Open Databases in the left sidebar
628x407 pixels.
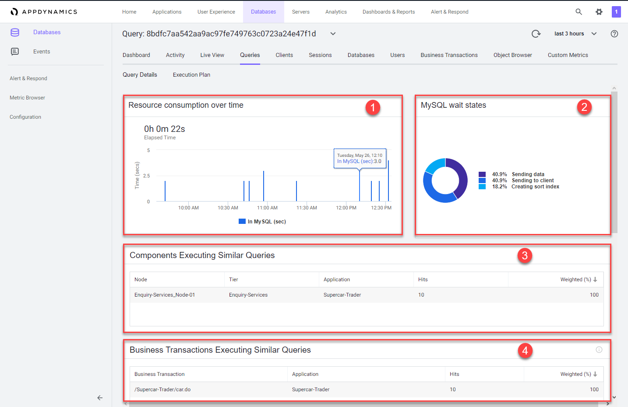pyautogui.click(x=47, y=32)
